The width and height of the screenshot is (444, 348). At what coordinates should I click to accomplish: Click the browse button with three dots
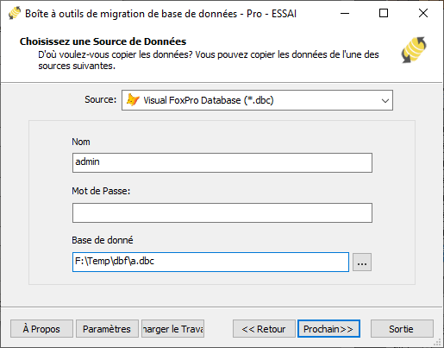click(362, 263)
